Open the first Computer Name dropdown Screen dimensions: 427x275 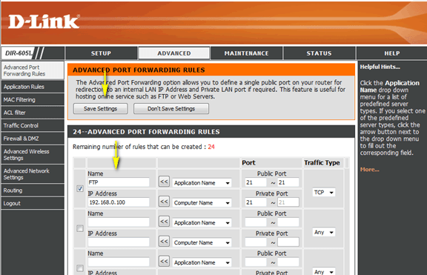(202, 202)
